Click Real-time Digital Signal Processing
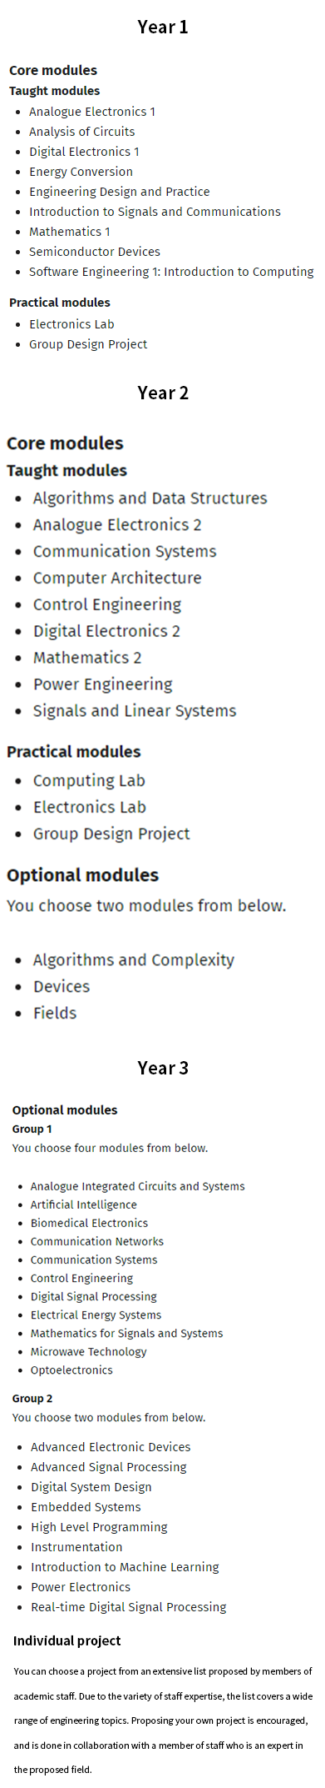The width and height of the screenshot is (325, 1788). [x=128, y=1607]
